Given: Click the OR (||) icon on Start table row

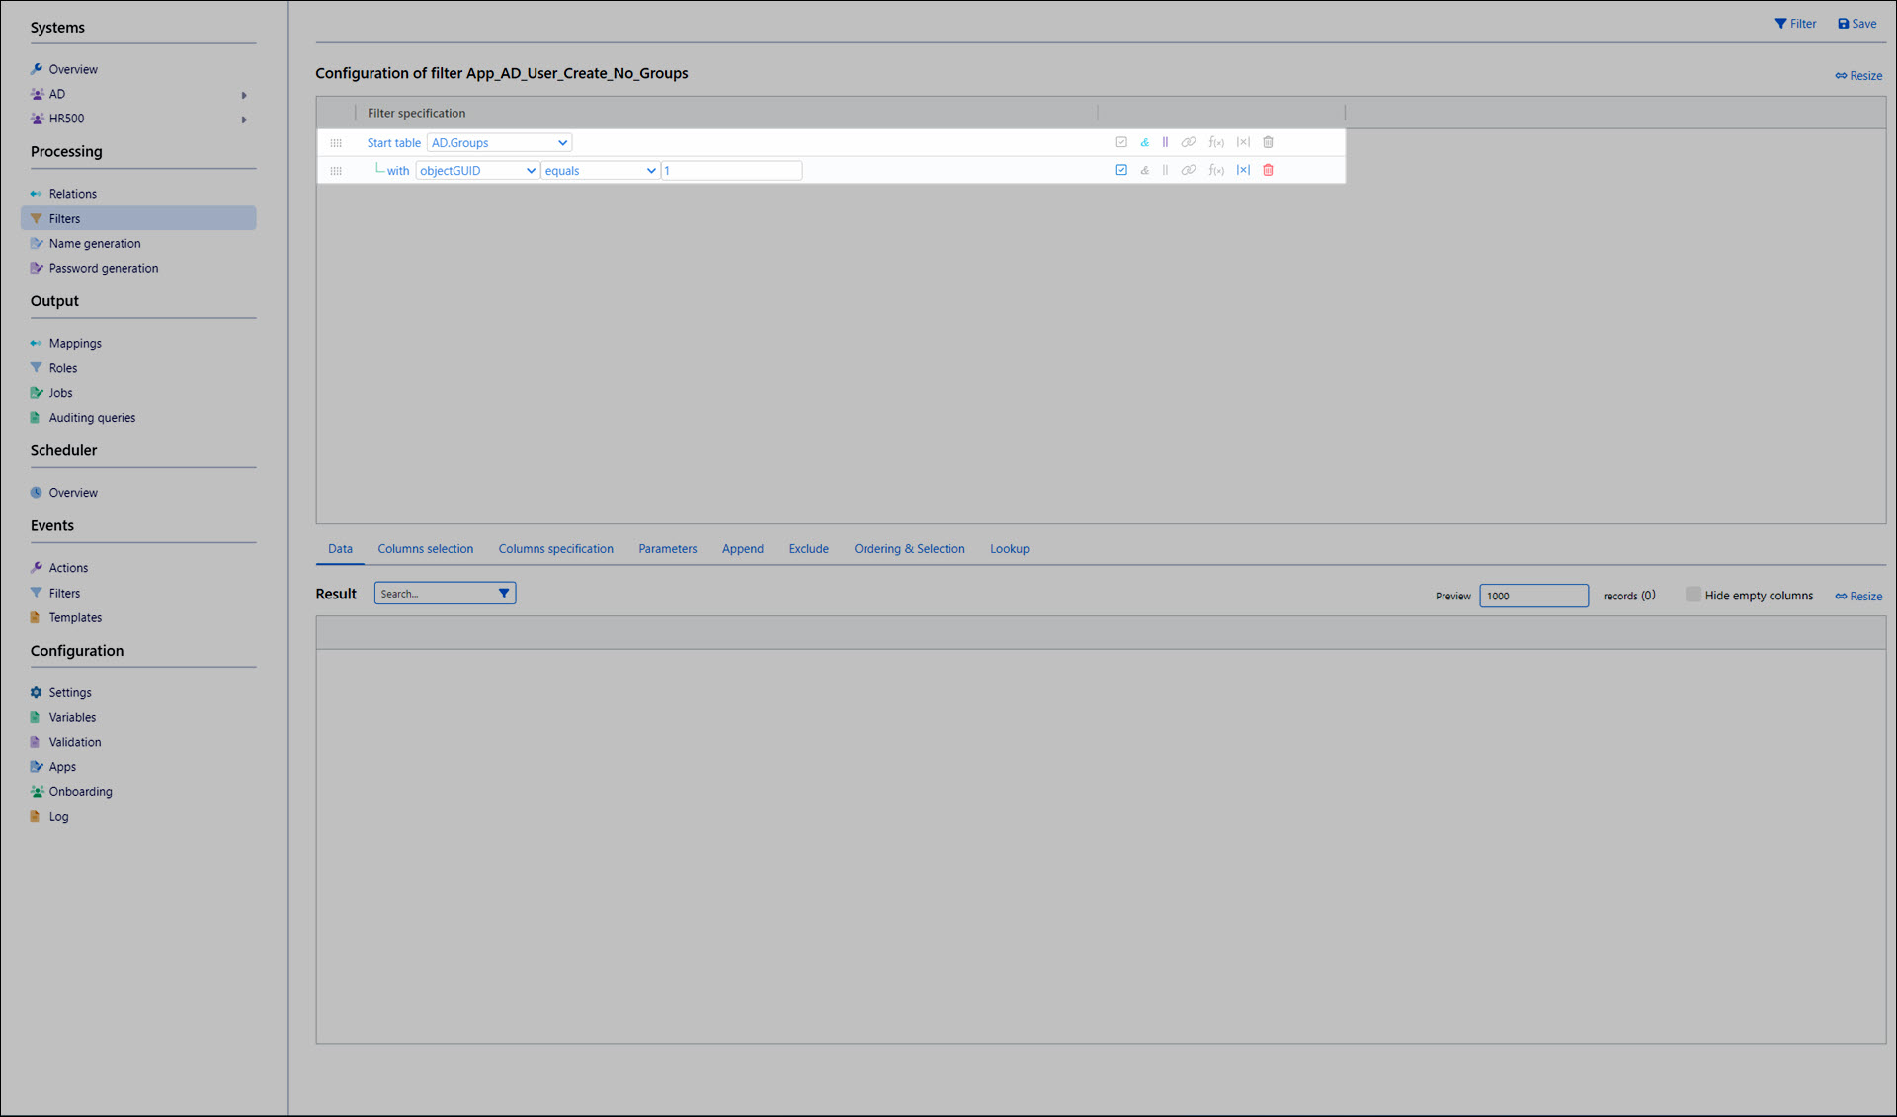Looking at the screenshot, I should [1165, 143].
